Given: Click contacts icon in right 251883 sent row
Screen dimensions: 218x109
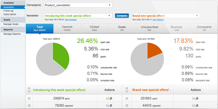Looking at the screenshot, I should point(197,98).
